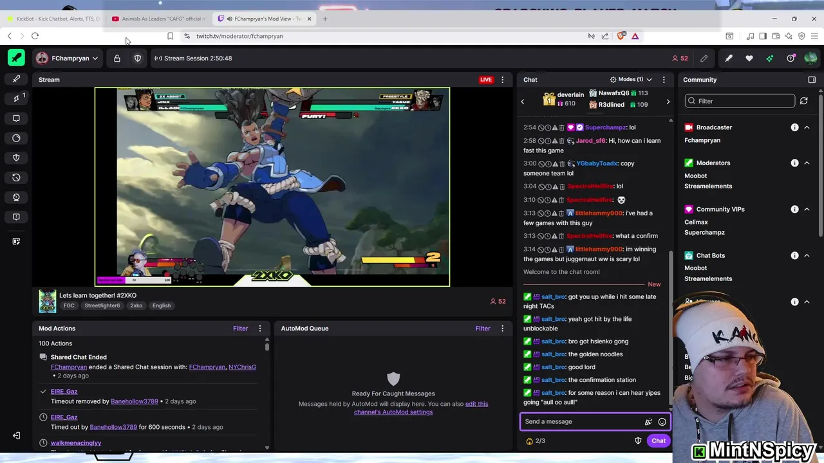
Task: Timeout YGbabyToadx via clock icon at 3:00
Action: pos(548,163)
